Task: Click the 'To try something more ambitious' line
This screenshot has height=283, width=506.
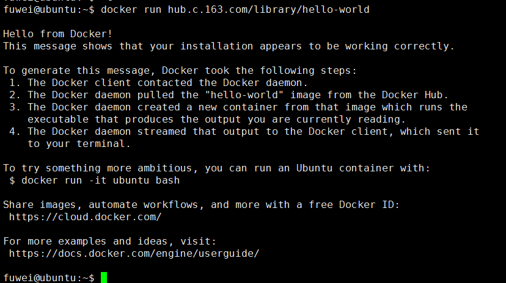Action: pos(216,168)
